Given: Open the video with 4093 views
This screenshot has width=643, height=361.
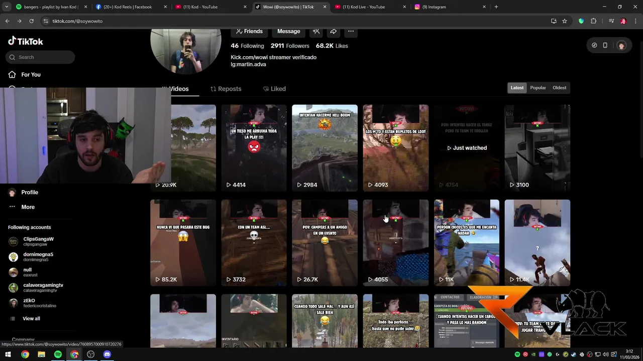Looking at the screenshot, I should pyautogui.click(x=396, y=148).
